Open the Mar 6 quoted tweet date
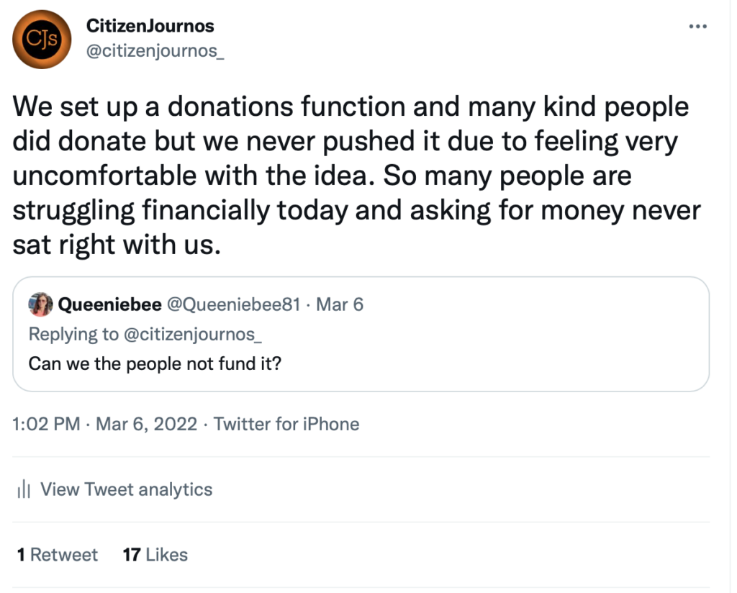Image resolution: width=737 pixels, height=593 pixels. (340, 304)
